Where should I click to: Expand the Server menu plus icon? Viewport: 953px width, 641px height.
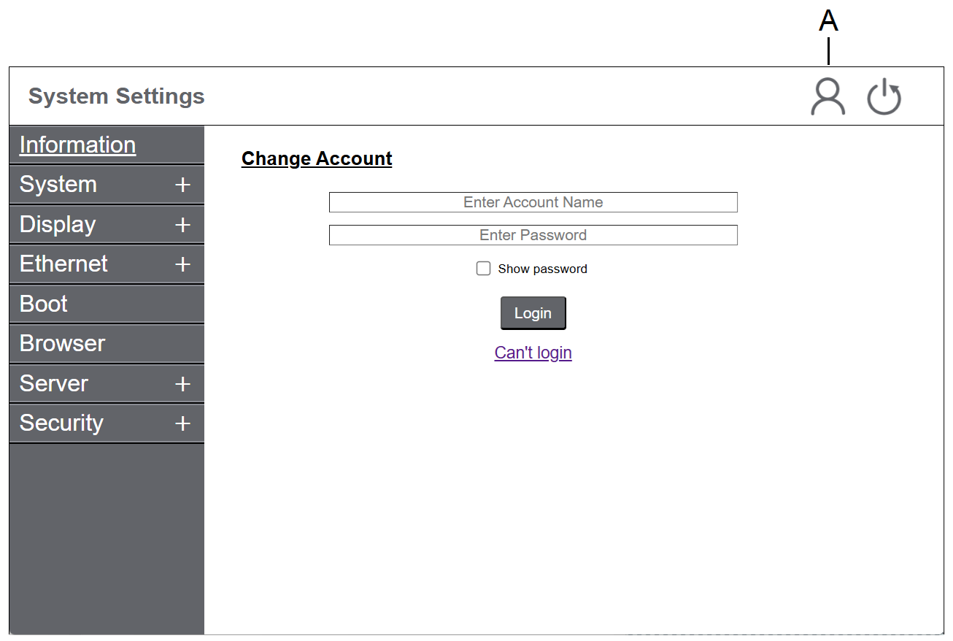tap(182, 384)
